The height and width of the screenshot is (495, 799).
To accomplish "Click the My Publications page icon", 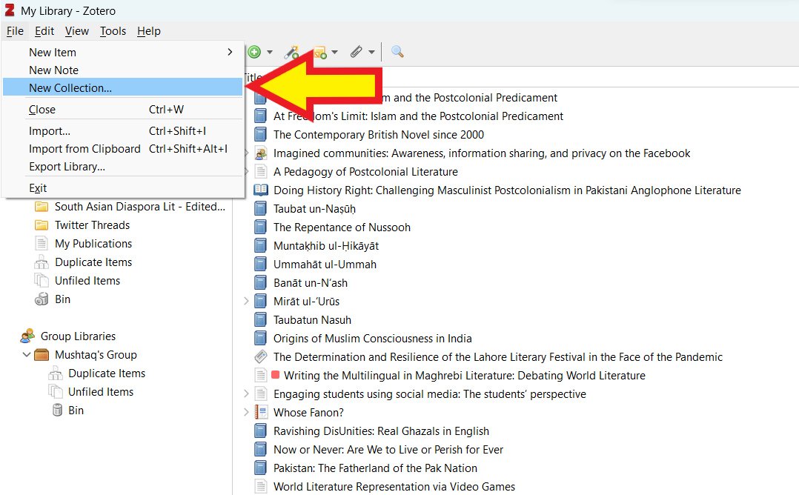I will tap(42, 244).
